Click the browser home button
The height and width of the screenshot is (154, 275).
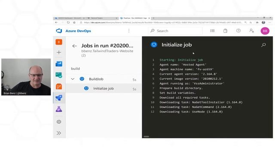point(74,23)
